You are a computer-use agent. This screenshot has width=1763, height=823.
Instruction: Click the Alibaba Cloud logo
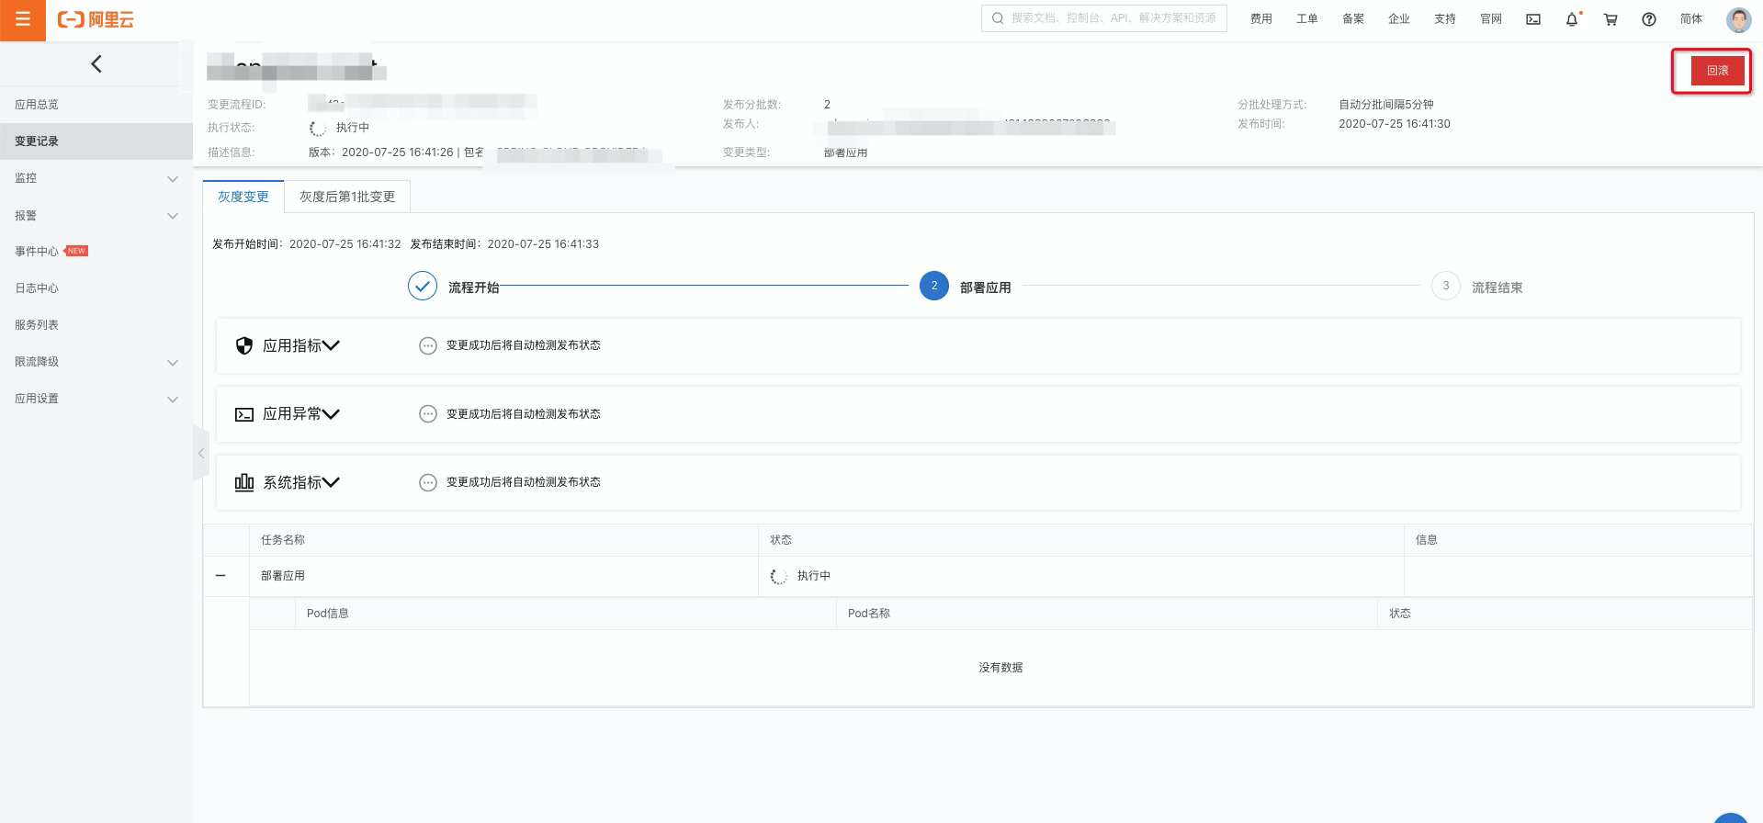96,19
